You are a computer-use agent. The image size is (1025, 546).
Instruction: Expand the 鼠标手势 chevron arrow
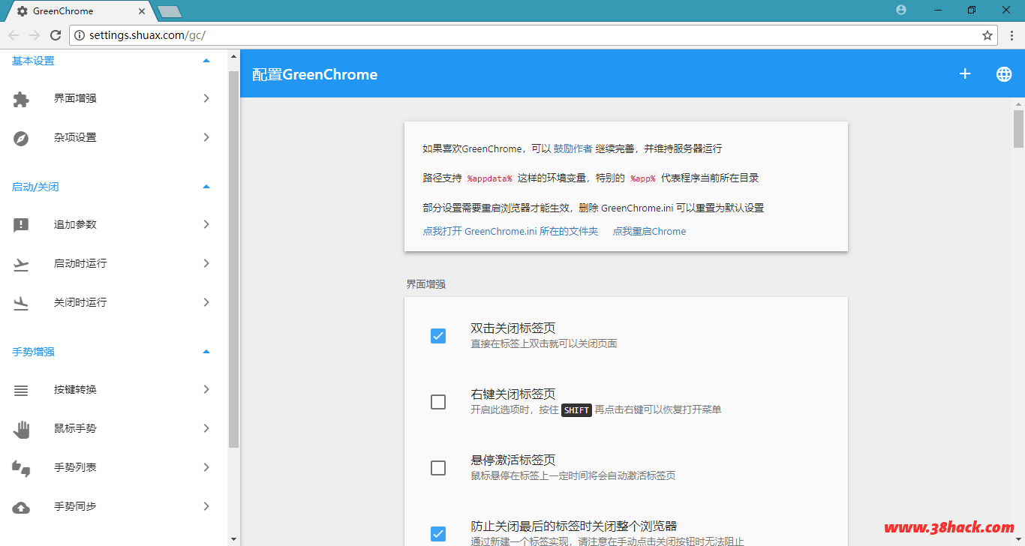click(206, 428)
